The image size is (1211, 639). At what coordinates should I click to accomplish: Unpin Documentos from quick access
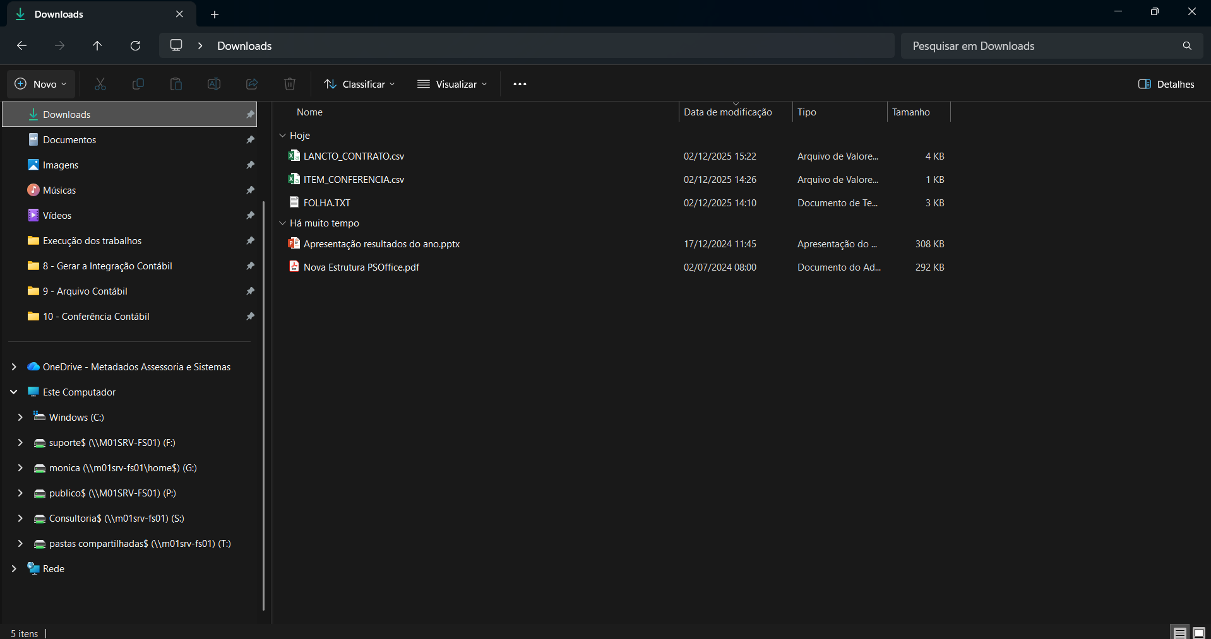250,140
